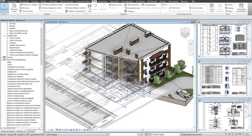Select Ведомость отделки помещений schedule

click(18, 125)
